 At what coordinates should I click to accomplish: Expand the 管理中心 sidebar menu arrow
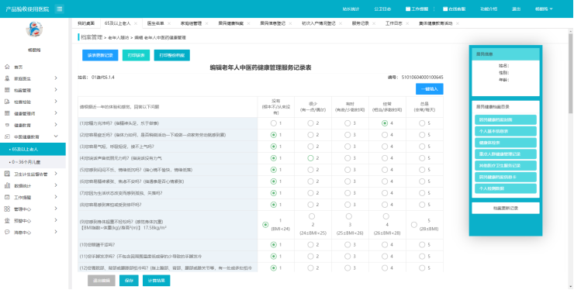(x=56, y=209)
